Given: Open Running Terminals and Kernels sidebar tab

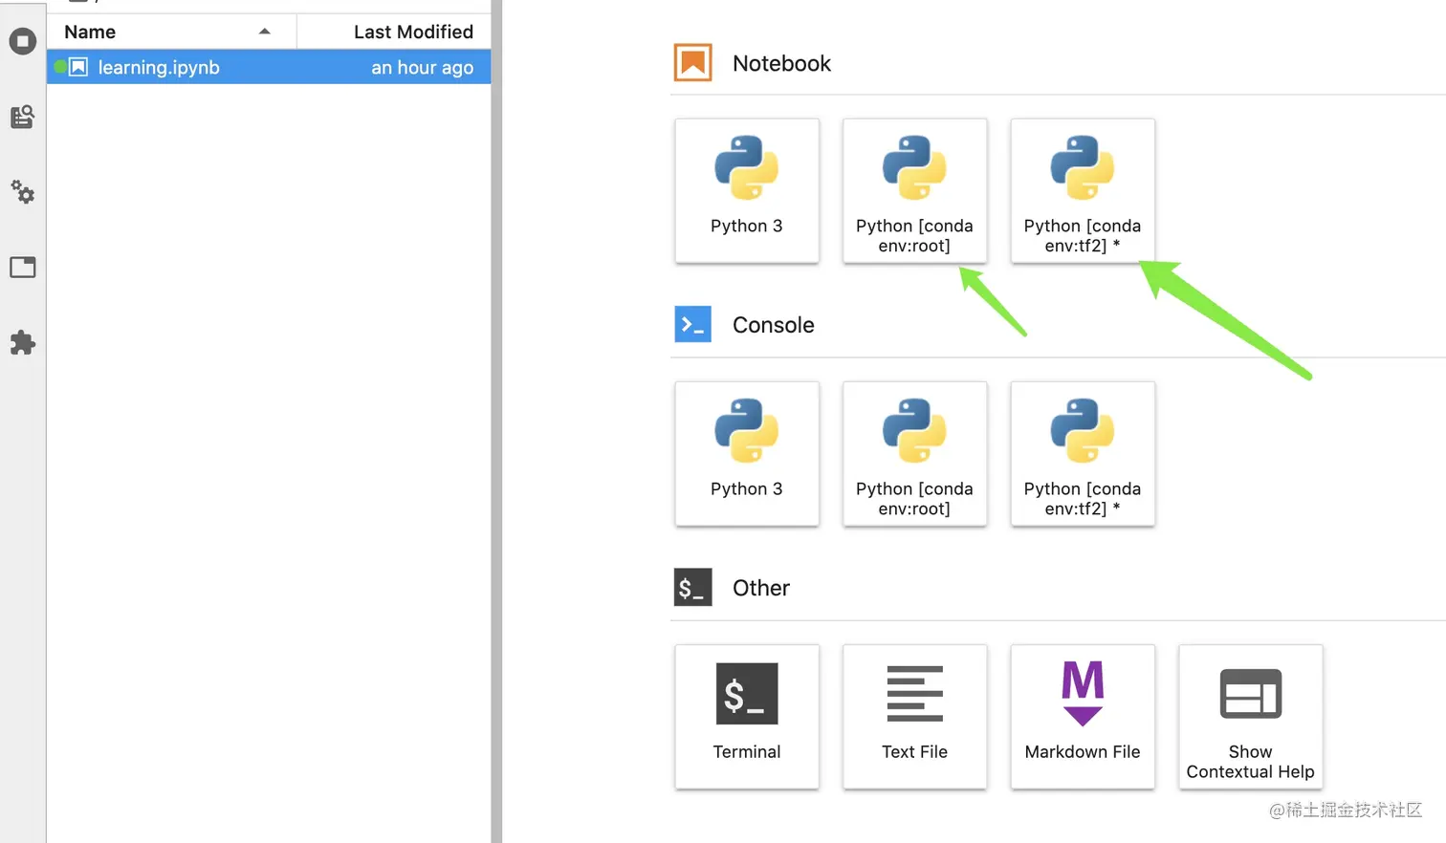Looking at the screenshot, I should click(x=23, y=41).
